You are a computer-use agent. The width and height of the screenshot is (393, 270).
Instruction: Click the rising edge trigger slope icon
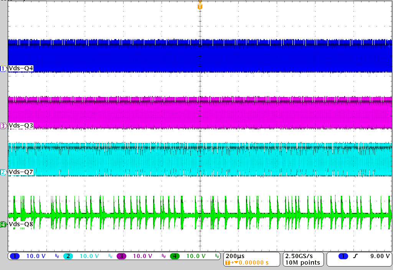coord(355,256)
